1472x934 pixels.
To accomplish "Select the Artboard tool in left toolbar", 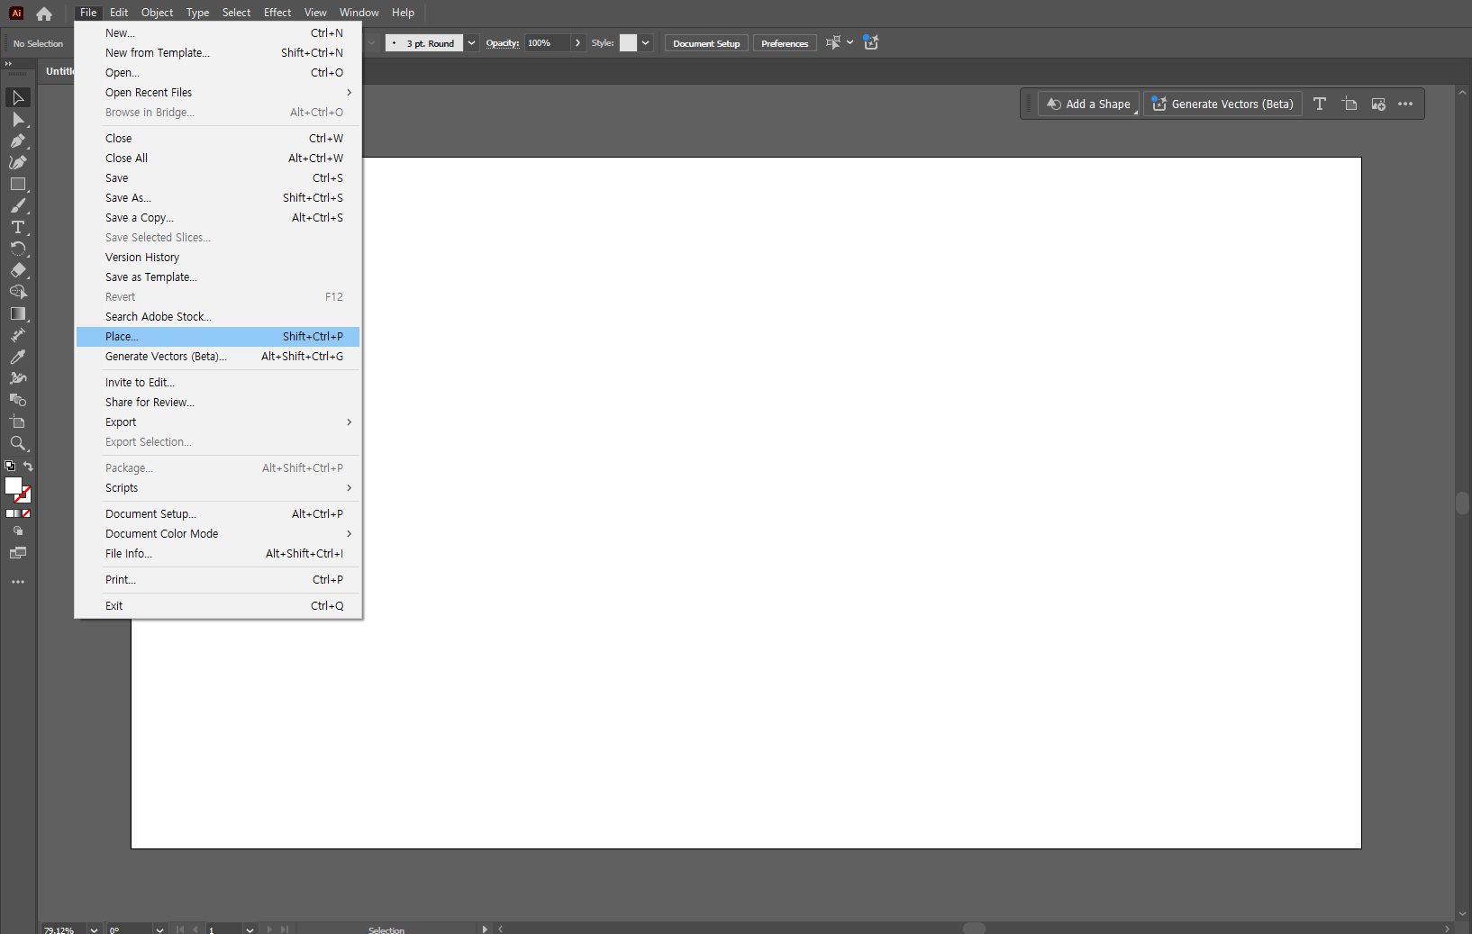I will 18,422.
